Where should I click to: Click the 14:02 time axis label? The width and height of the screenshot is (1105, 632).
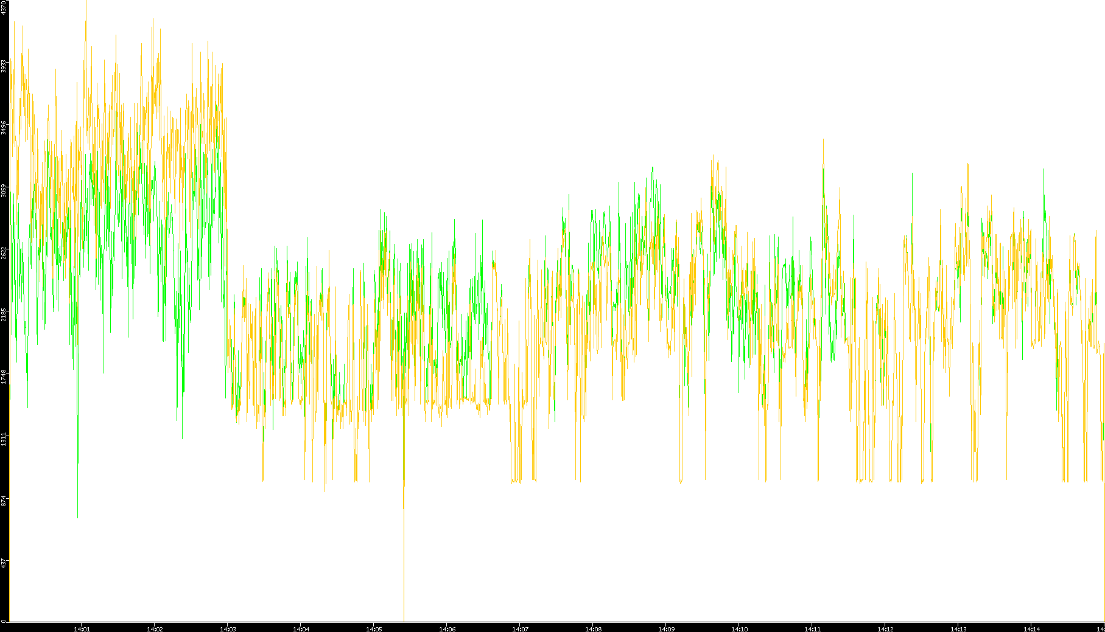[155, 629]
